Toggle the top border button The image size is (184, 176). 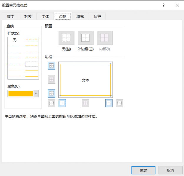52,66
